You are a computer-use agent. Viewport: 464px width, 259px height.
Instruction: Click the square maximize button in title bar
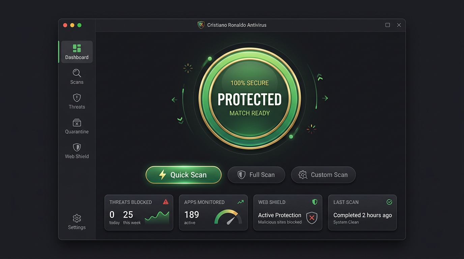click(x=387, y=25)
